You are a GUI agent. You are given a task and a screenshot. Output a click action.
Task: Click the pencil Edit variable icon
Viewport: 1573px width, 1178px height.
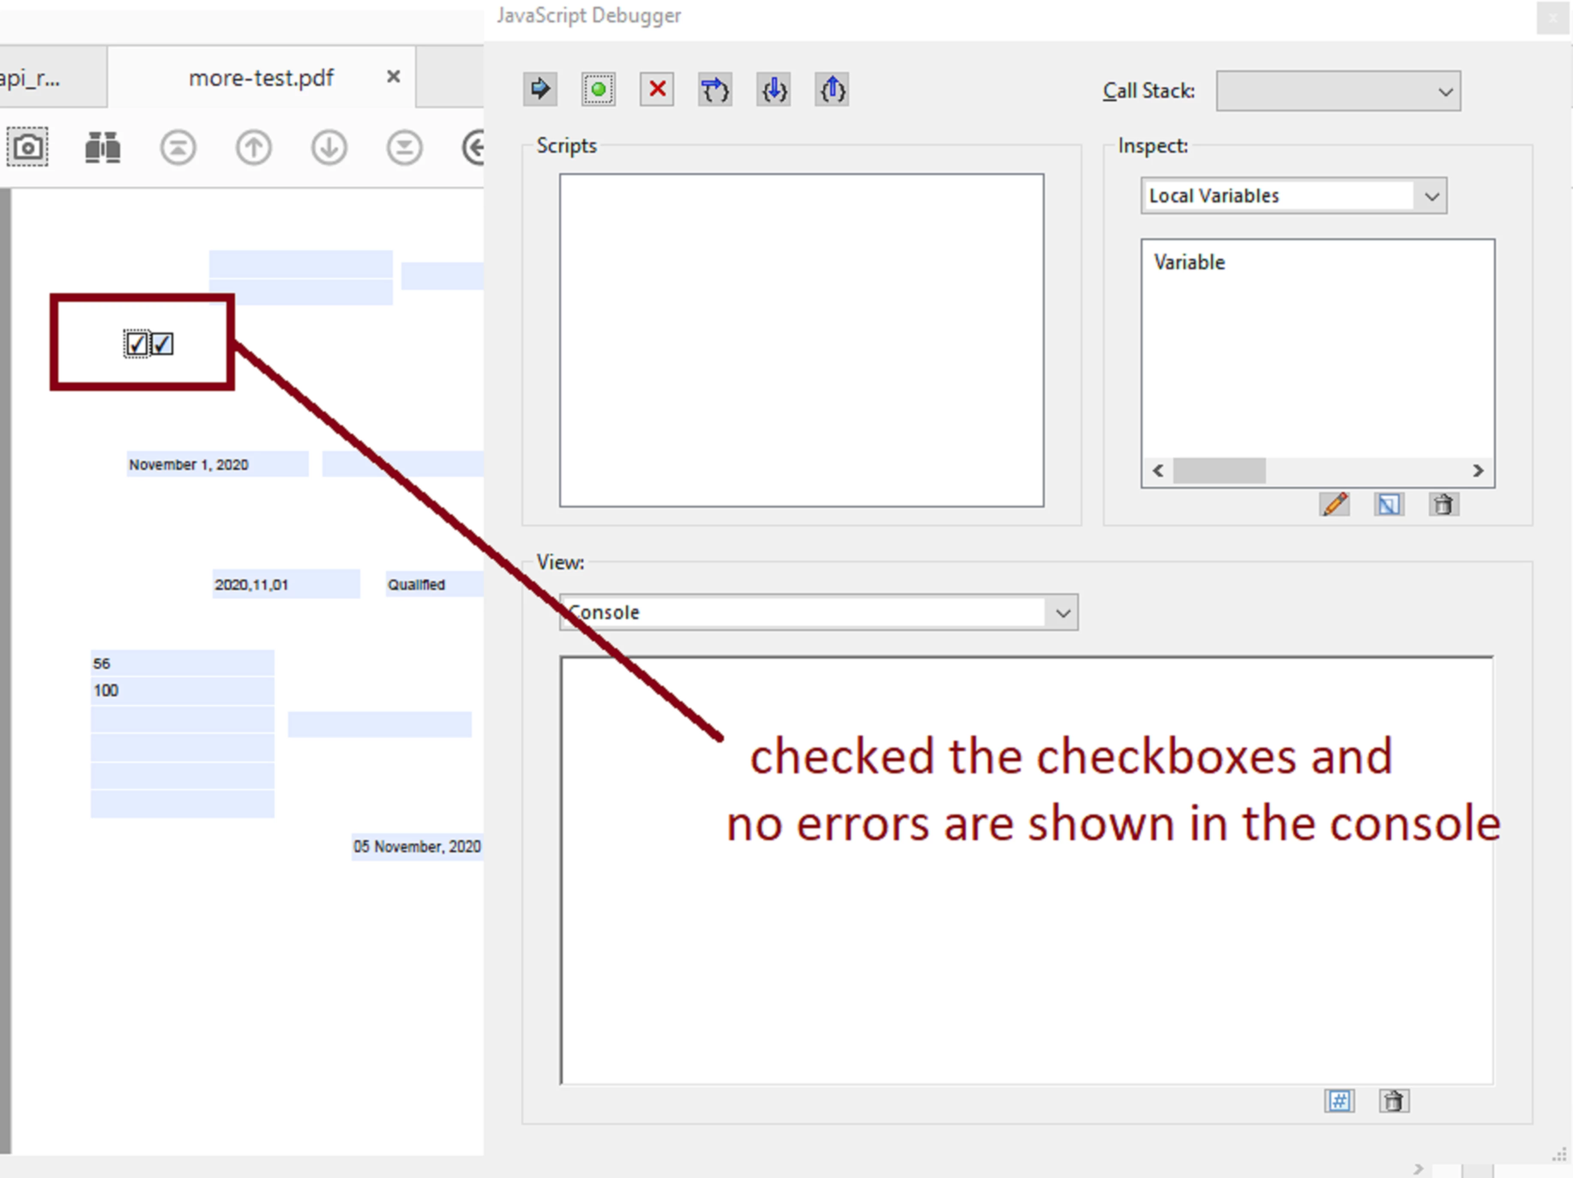point(1334,505)
